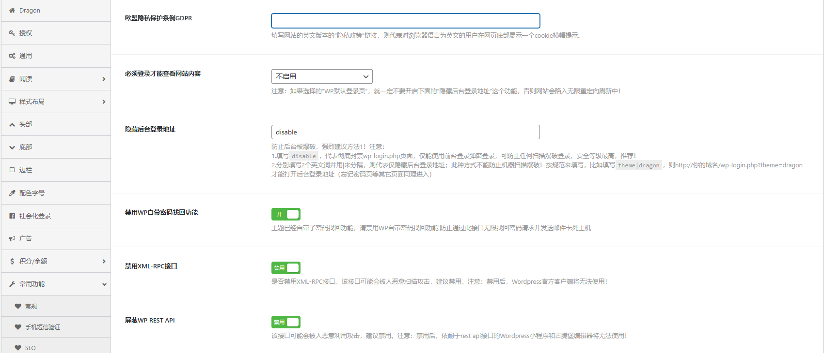The height and width of the screenshot is (353, 824).
Task: Click the 欧盟隐私保护条例GDPR text field
Action: pyautogui.click(x=405, y=21)
